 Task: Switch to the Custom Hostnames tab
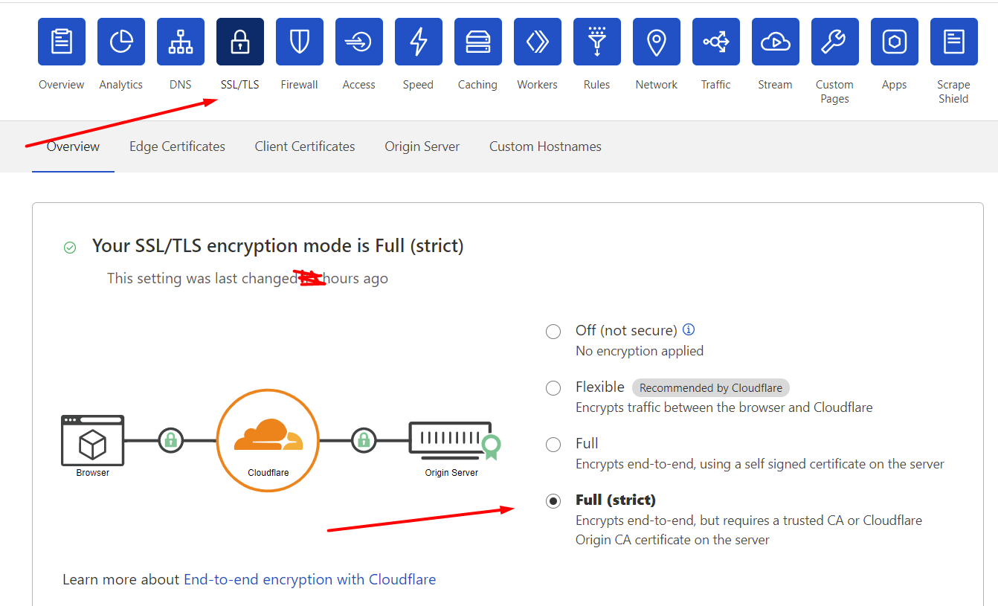coord(545,146)
